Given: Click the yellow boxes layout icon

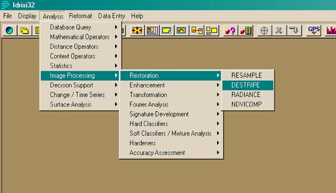Looking at the screenshot, I should pos(212,31).
